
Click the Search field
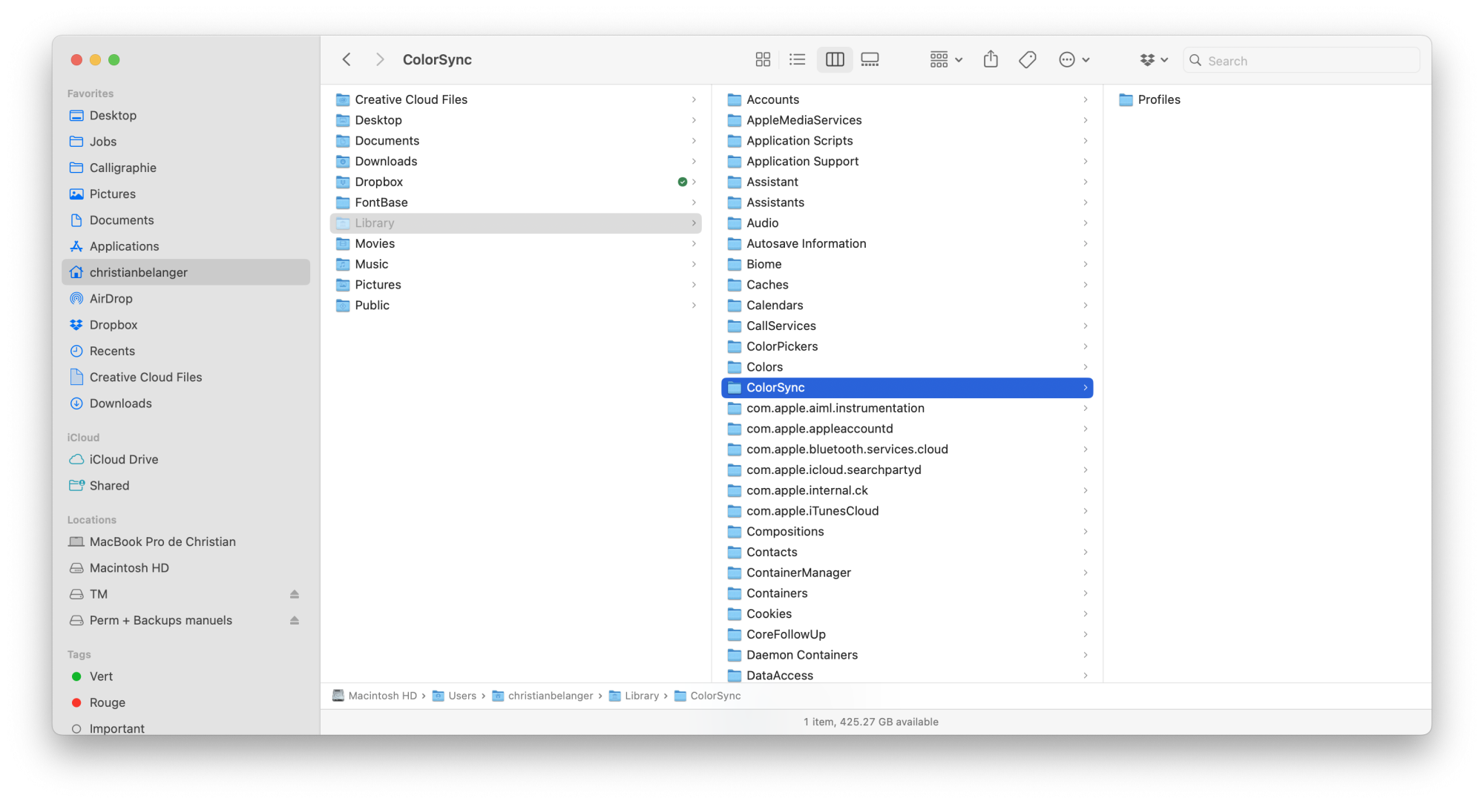[1306, 61]
